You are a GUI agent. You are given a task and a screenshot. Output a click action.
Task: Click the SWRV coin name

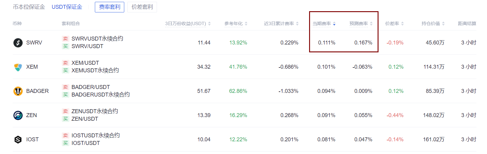(x=34, y=43)
